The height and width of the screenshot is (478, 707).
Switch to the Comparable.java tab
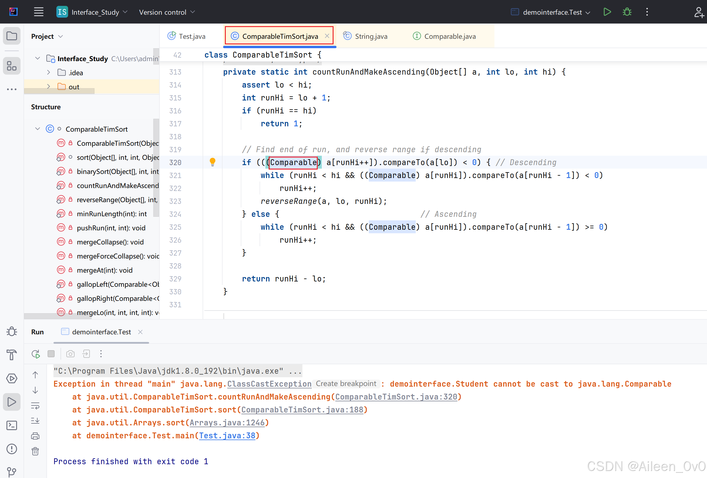click(x=445, y=36)
